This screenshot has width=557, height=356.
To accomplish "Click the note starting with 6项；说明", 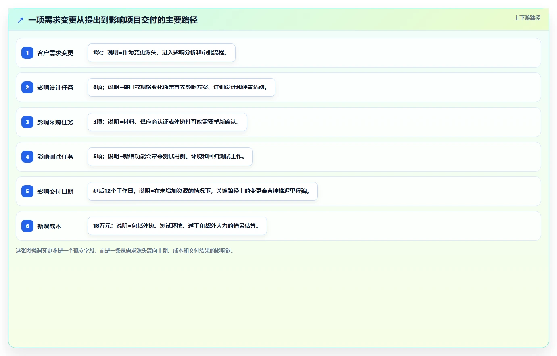I will tap(181, 87).
